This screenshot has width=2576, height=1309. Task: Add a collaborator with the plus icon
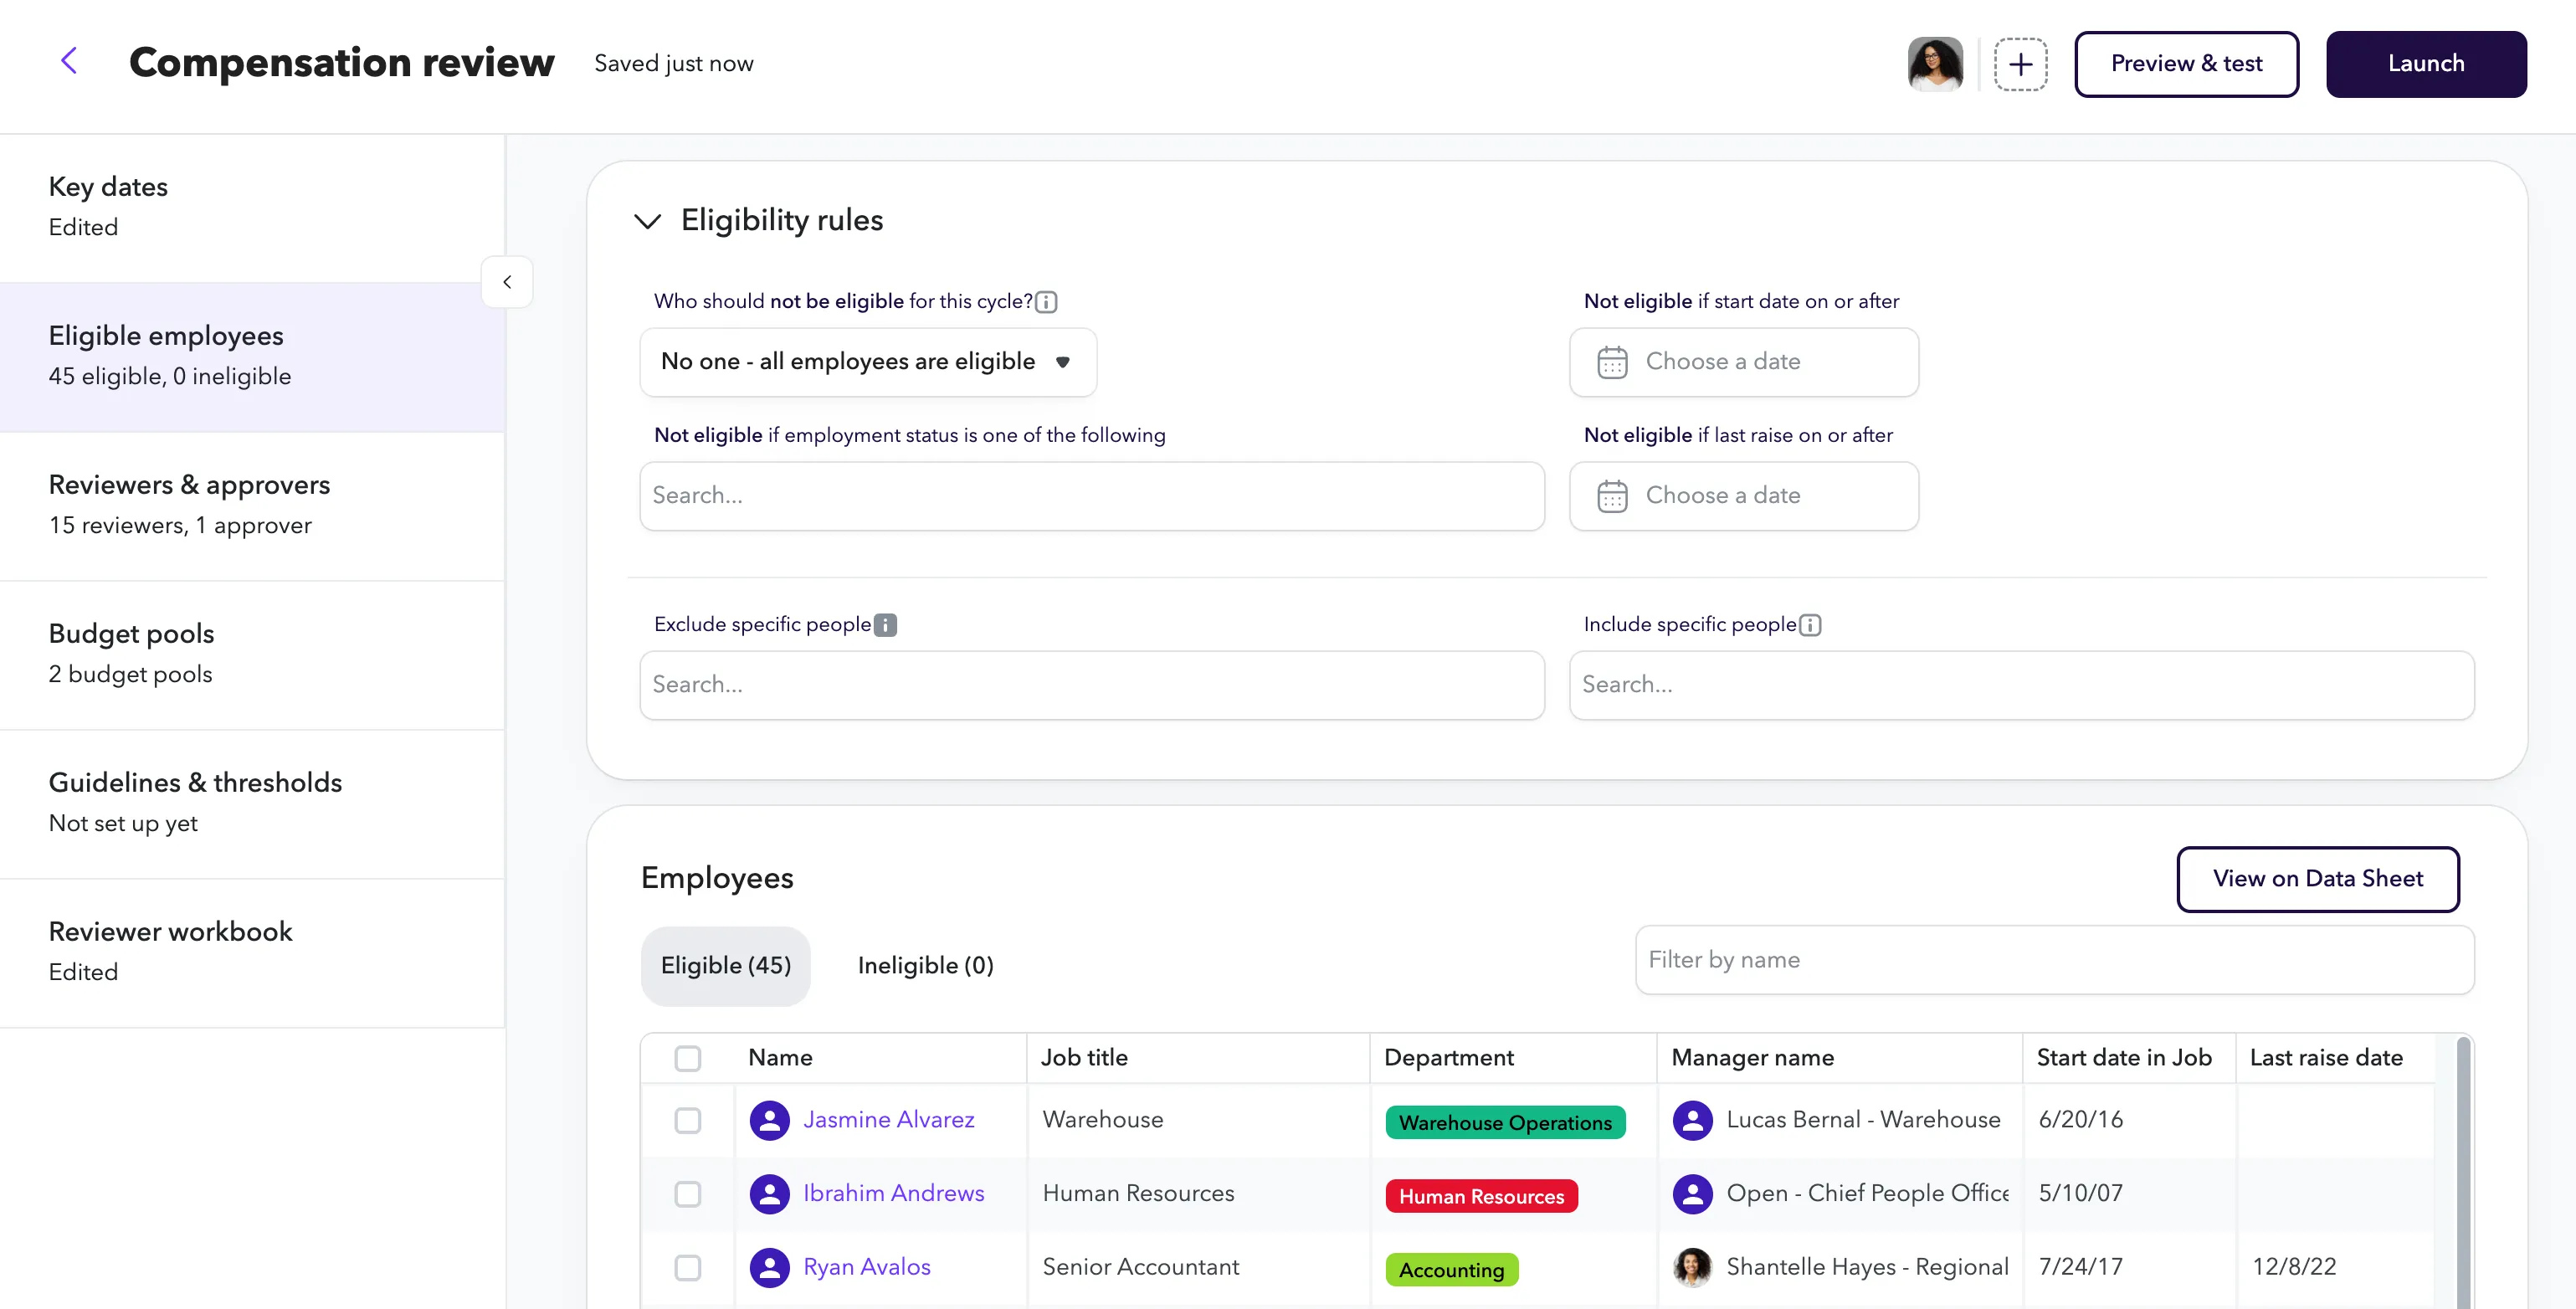2020,64
